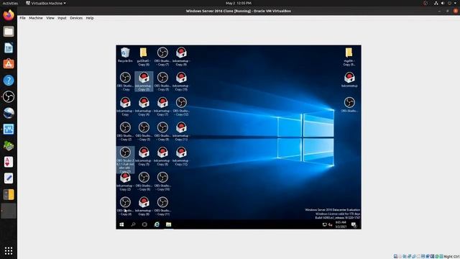This screenshot has width=460, height=259.
Task: Open the Ubuntu clock showing May 2 12:05 PM
Action: pos(239,3)
